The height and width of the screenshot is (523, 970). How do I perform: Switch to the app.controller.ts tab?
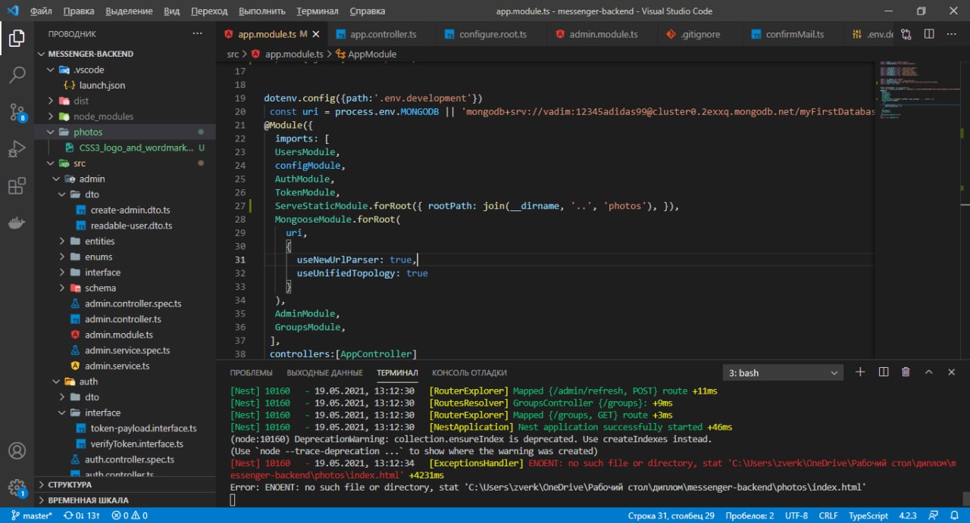[x=383, y=35]
